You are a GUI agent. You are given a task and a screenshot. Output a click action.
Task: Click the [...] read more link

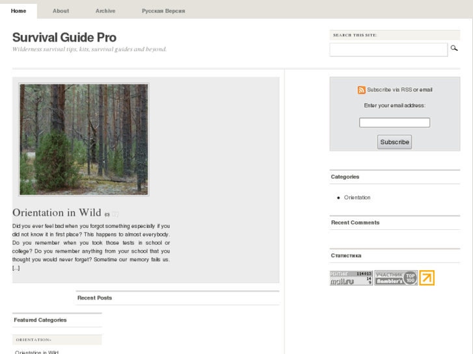click(x=16, y=268)
